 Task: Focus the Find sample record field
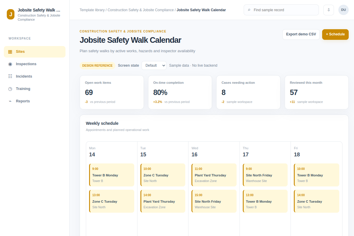tap(281, 10)
